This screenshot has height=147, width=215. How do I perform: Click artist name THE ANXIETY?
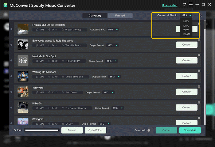coord(72,61)
